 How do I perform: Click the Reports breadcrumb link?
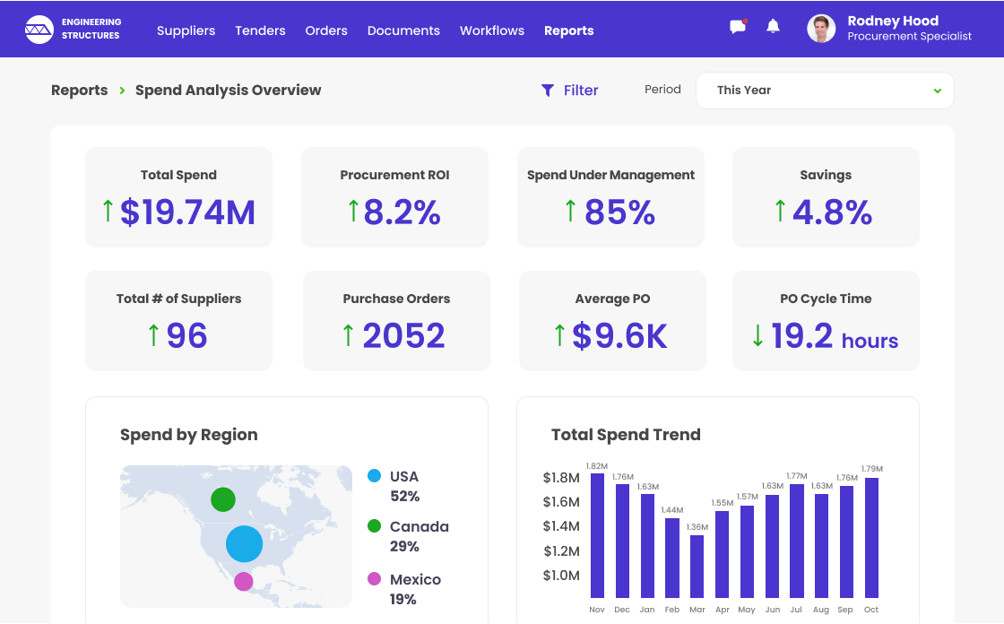79,91
